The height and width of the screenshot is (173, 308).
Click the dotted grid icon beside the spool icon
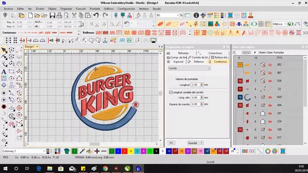[237, 15]
